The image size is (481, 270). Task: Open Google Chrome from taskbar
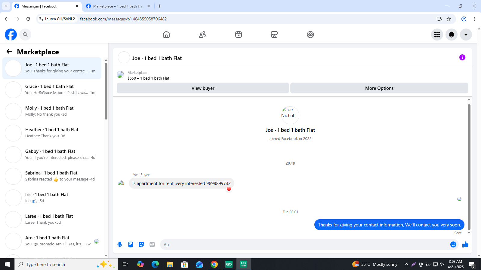coord(214,264)
